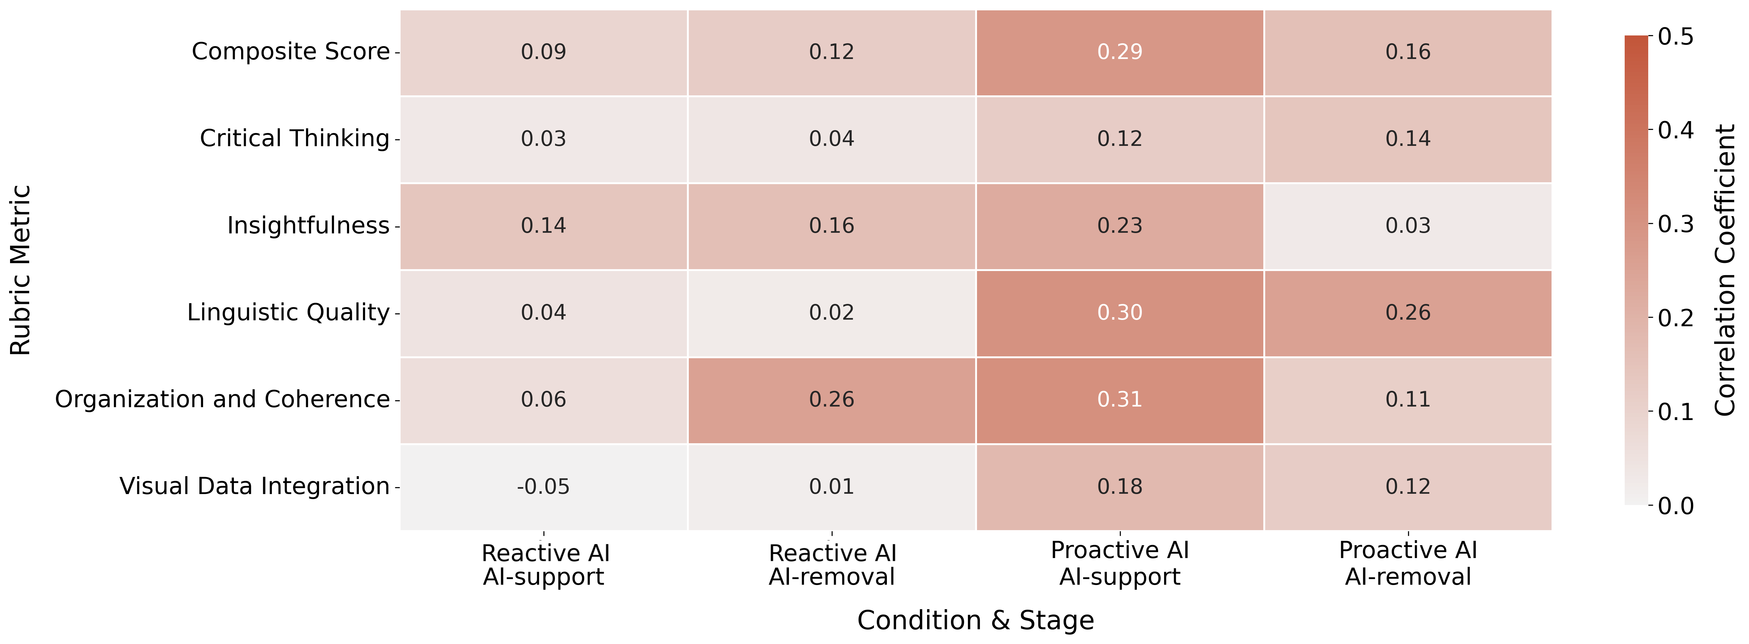Select the 0.31 Organization and Coherence cell

(1120, 400)
